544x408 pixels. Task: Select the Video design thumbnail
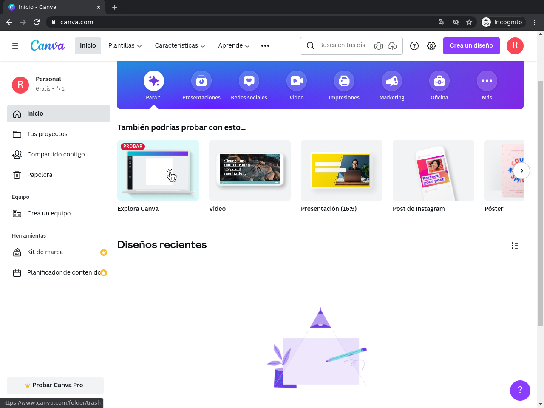click(250, 170)
